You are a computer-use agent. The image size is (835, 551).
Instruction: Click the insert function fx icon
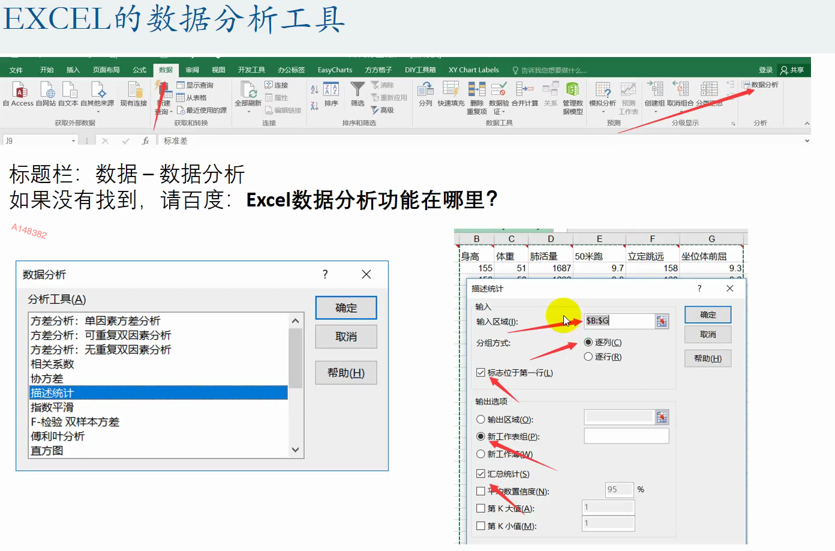145,140
